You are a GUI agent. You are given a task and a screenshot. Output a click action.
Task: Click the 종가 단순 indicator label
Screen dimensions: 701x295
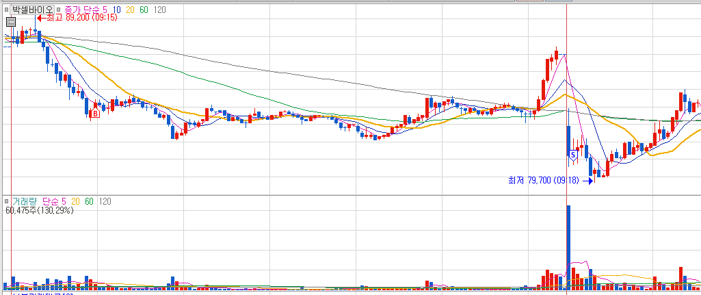(x=83, y=9)
